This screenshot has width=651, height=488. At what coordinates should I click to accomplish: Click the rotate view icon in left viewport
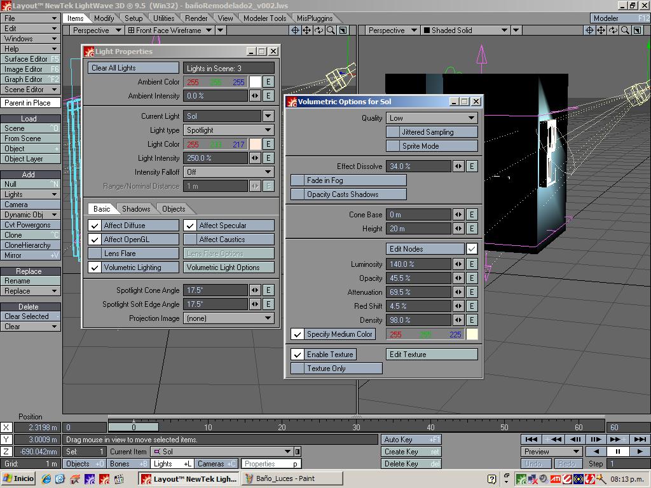point(319,30)
